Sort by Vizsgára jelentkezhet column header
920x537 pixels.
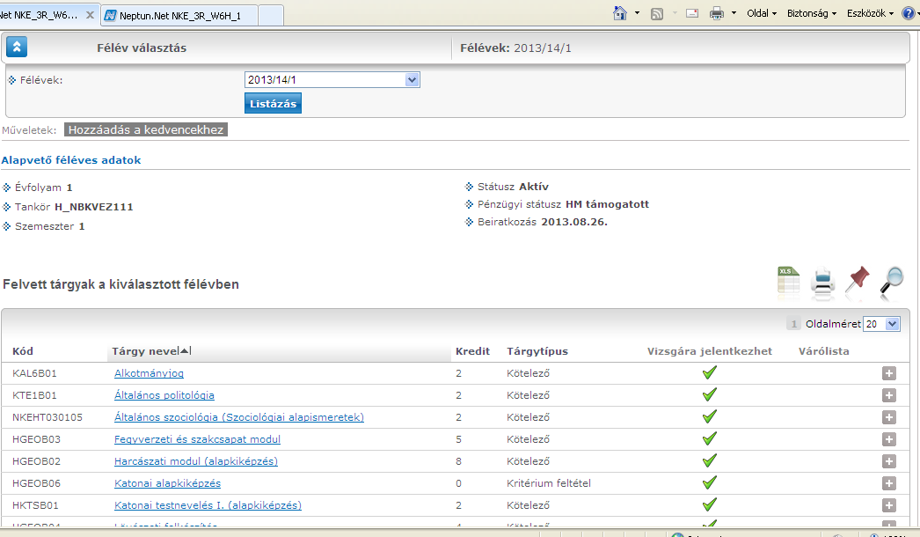[x=710, y=350]
